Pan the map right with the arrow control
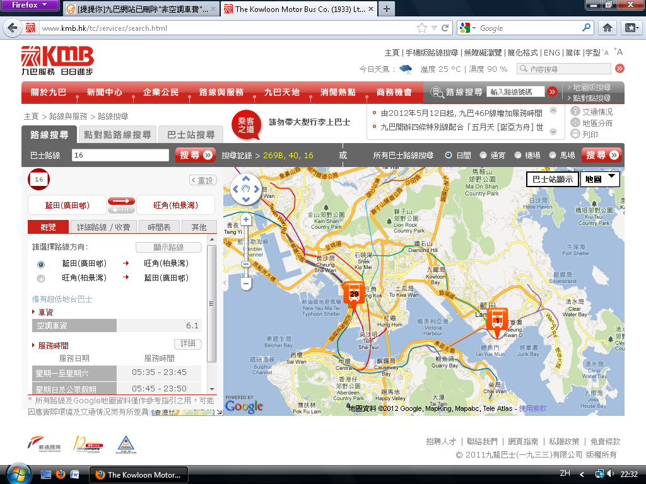 [x=257, y=189]
